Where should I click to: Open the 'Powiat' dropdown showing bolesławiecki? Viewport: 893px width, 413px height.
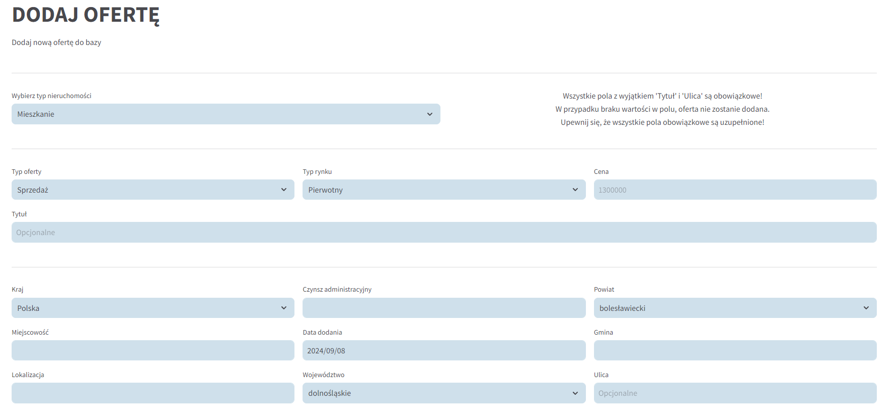coord(735,308)
